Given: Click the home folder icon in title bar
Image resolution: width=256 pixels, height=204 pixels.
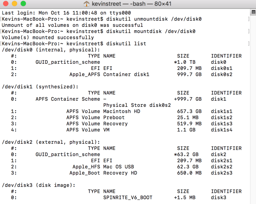Looking at the screenshot, I should [87, 4].
